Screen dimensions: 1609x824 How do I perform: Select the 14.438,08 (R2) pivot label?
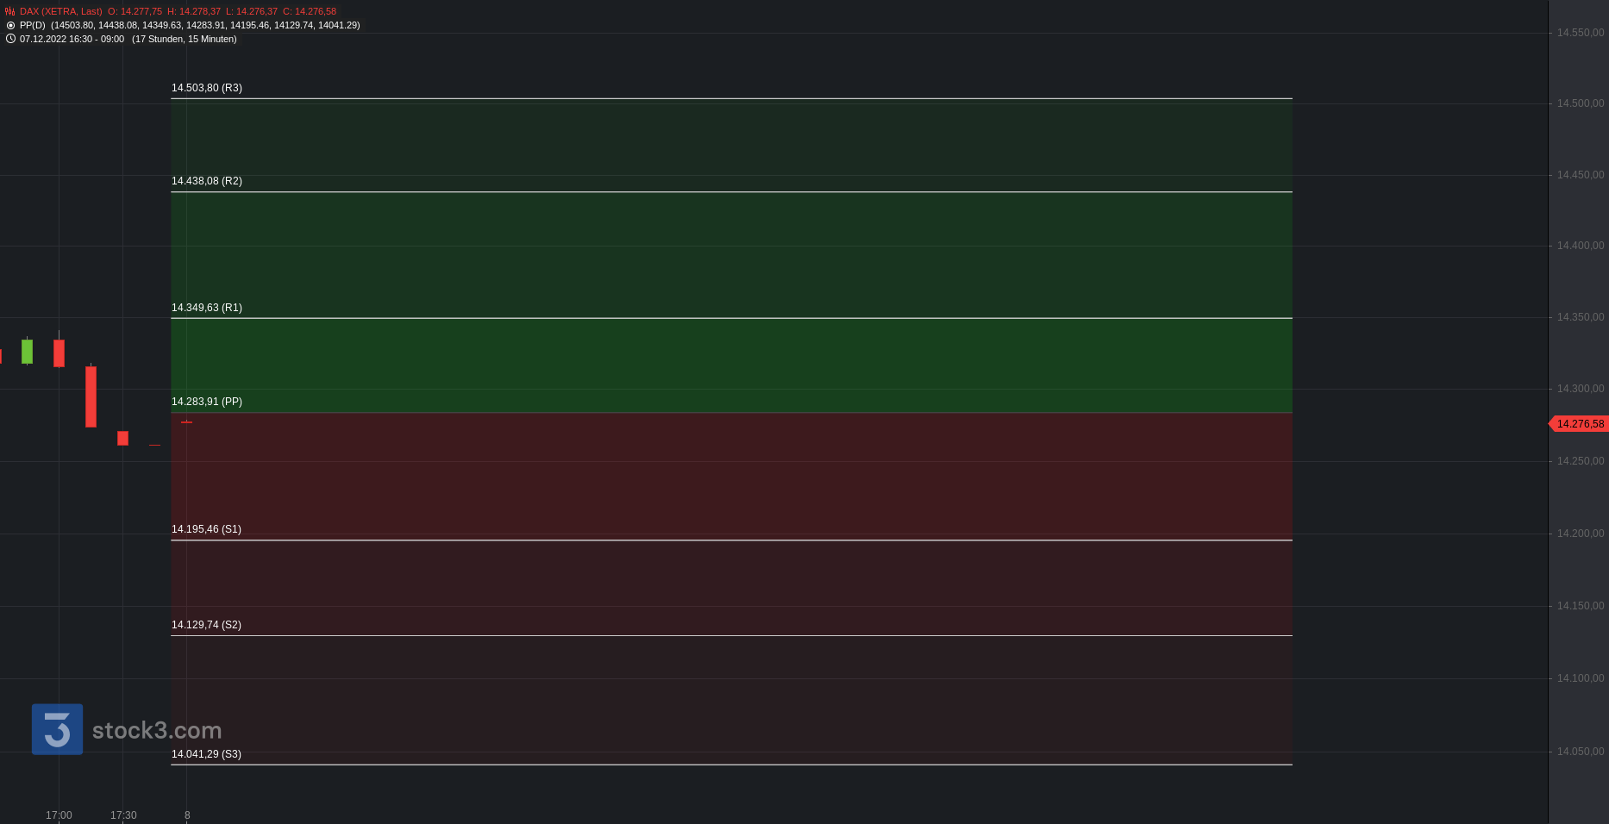pyautogui.click(x=207, y=181)
